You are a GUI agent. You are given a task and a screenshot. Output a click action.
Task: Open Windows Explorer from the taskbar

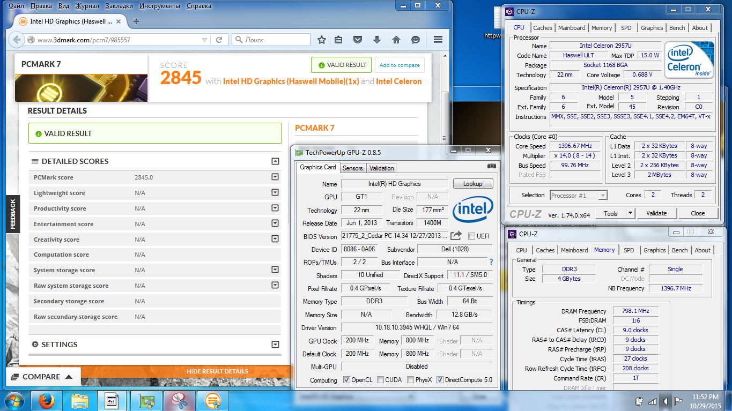[80, 400]
